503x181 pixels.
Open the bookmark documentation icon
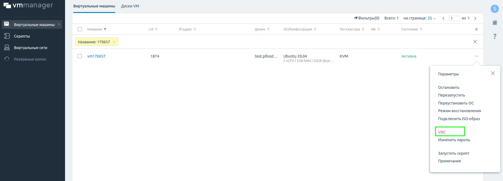(494, 23)
